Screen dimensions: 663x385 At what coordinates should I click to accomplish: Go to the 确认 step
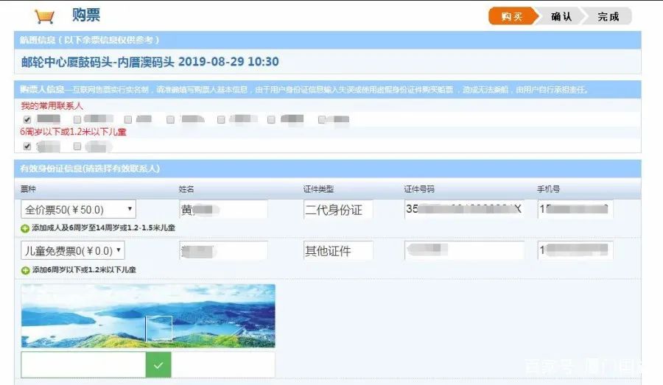(x=561, y=16)
